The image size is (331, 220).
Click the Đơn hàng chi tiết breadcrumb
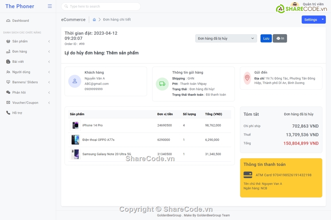point(117,20)
